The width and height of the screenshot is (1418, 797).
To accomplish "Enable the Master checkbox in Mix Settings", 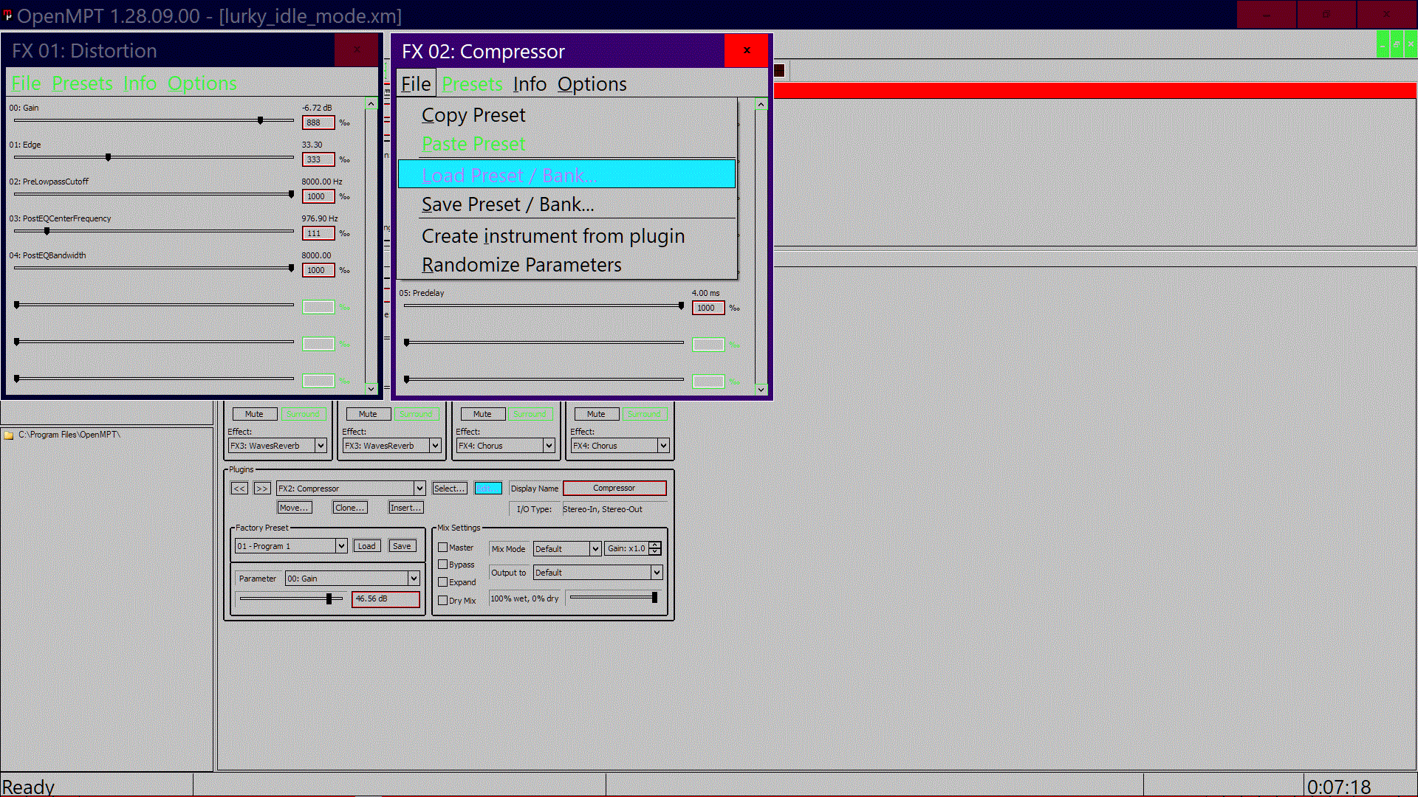I will tap(443, 548).
